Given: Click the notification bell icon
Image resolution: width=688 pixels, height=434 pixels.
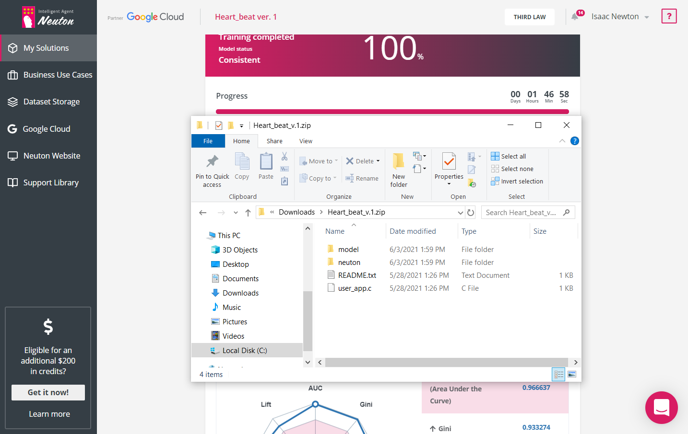Looking at the screenshot, I should point(575,17).
